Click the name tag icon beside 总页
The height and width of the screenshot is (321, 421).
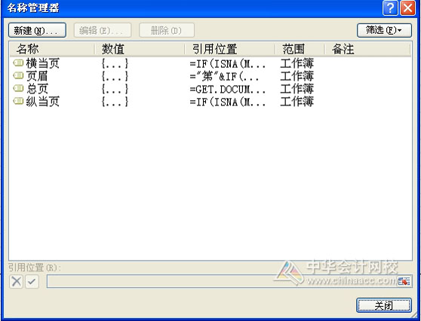click(x=18, y=88)
